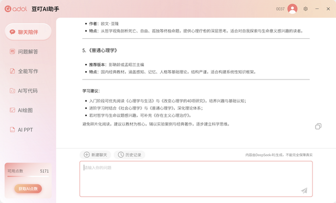Open user avatar profile
Viewport: 336px width, 203px height.
[292, 9]
